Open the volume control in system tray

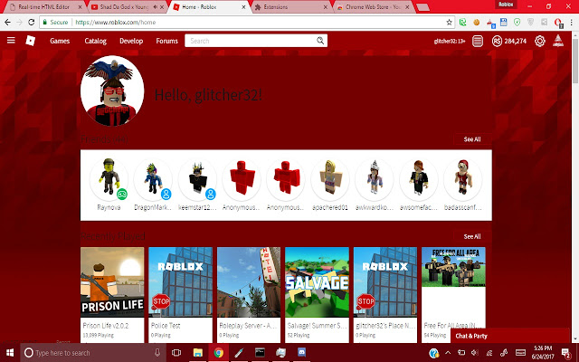pyautogui.click(x=475, y=353)
